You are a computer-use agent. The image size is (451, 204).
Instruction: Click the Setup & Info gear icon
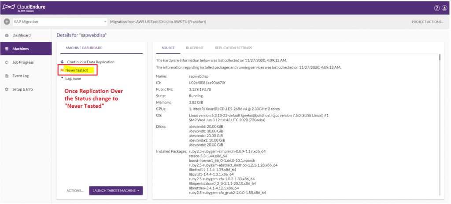tap(7, 89)
